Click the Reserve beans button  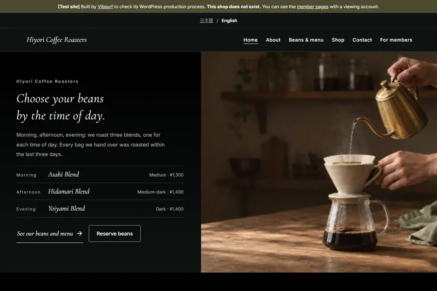(x=115, y=233)
